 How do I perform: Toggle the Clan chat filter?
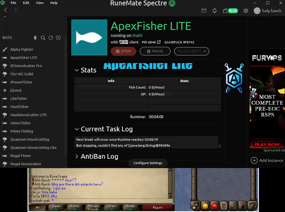(112, 208)
